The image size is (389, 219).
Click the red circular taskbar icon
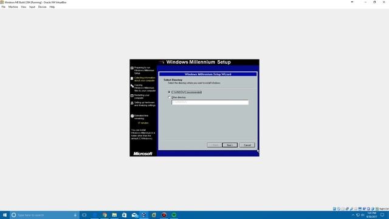(164, 215)
